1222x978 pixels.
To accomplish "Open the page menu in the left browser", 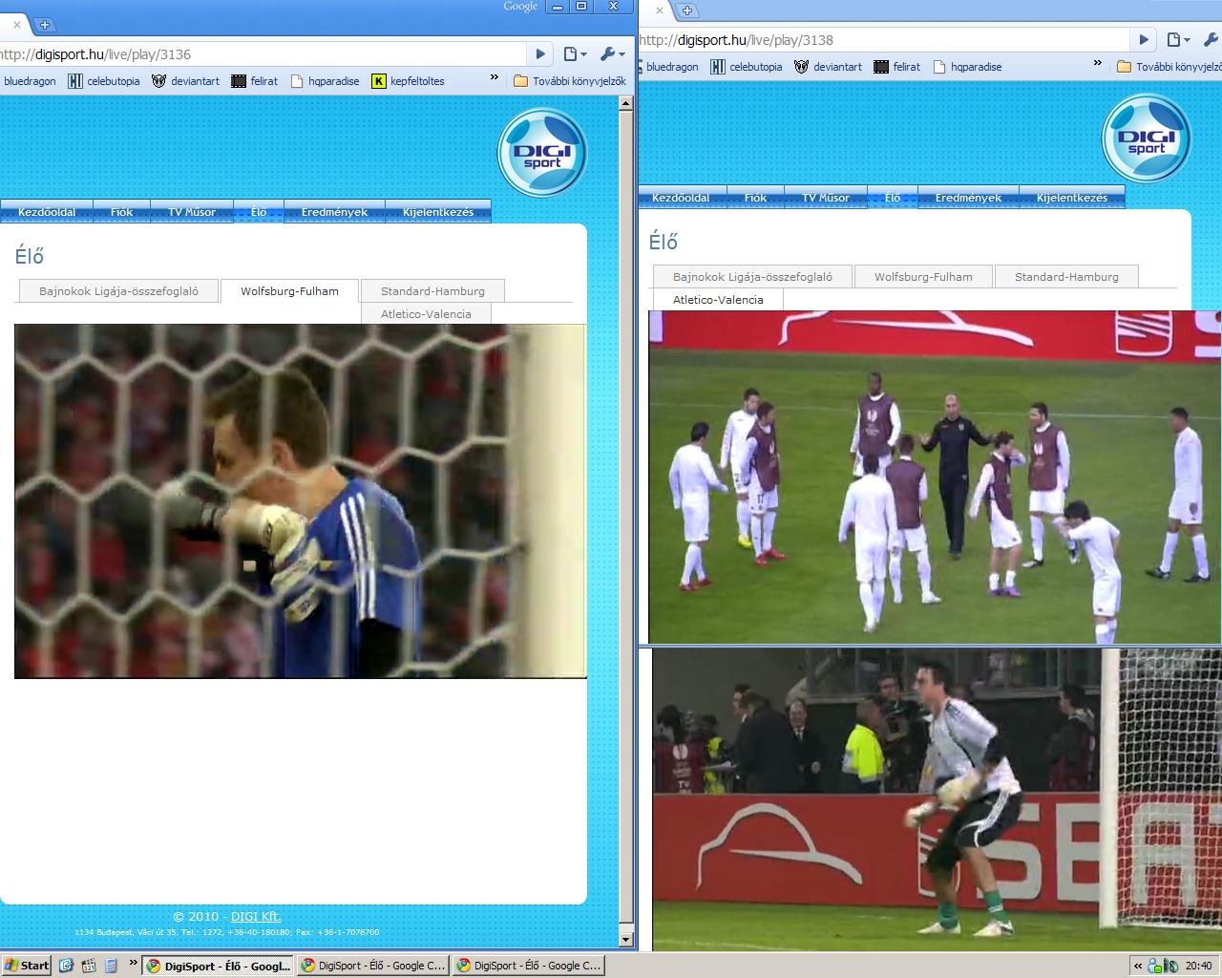I will (x=575, y=54).
